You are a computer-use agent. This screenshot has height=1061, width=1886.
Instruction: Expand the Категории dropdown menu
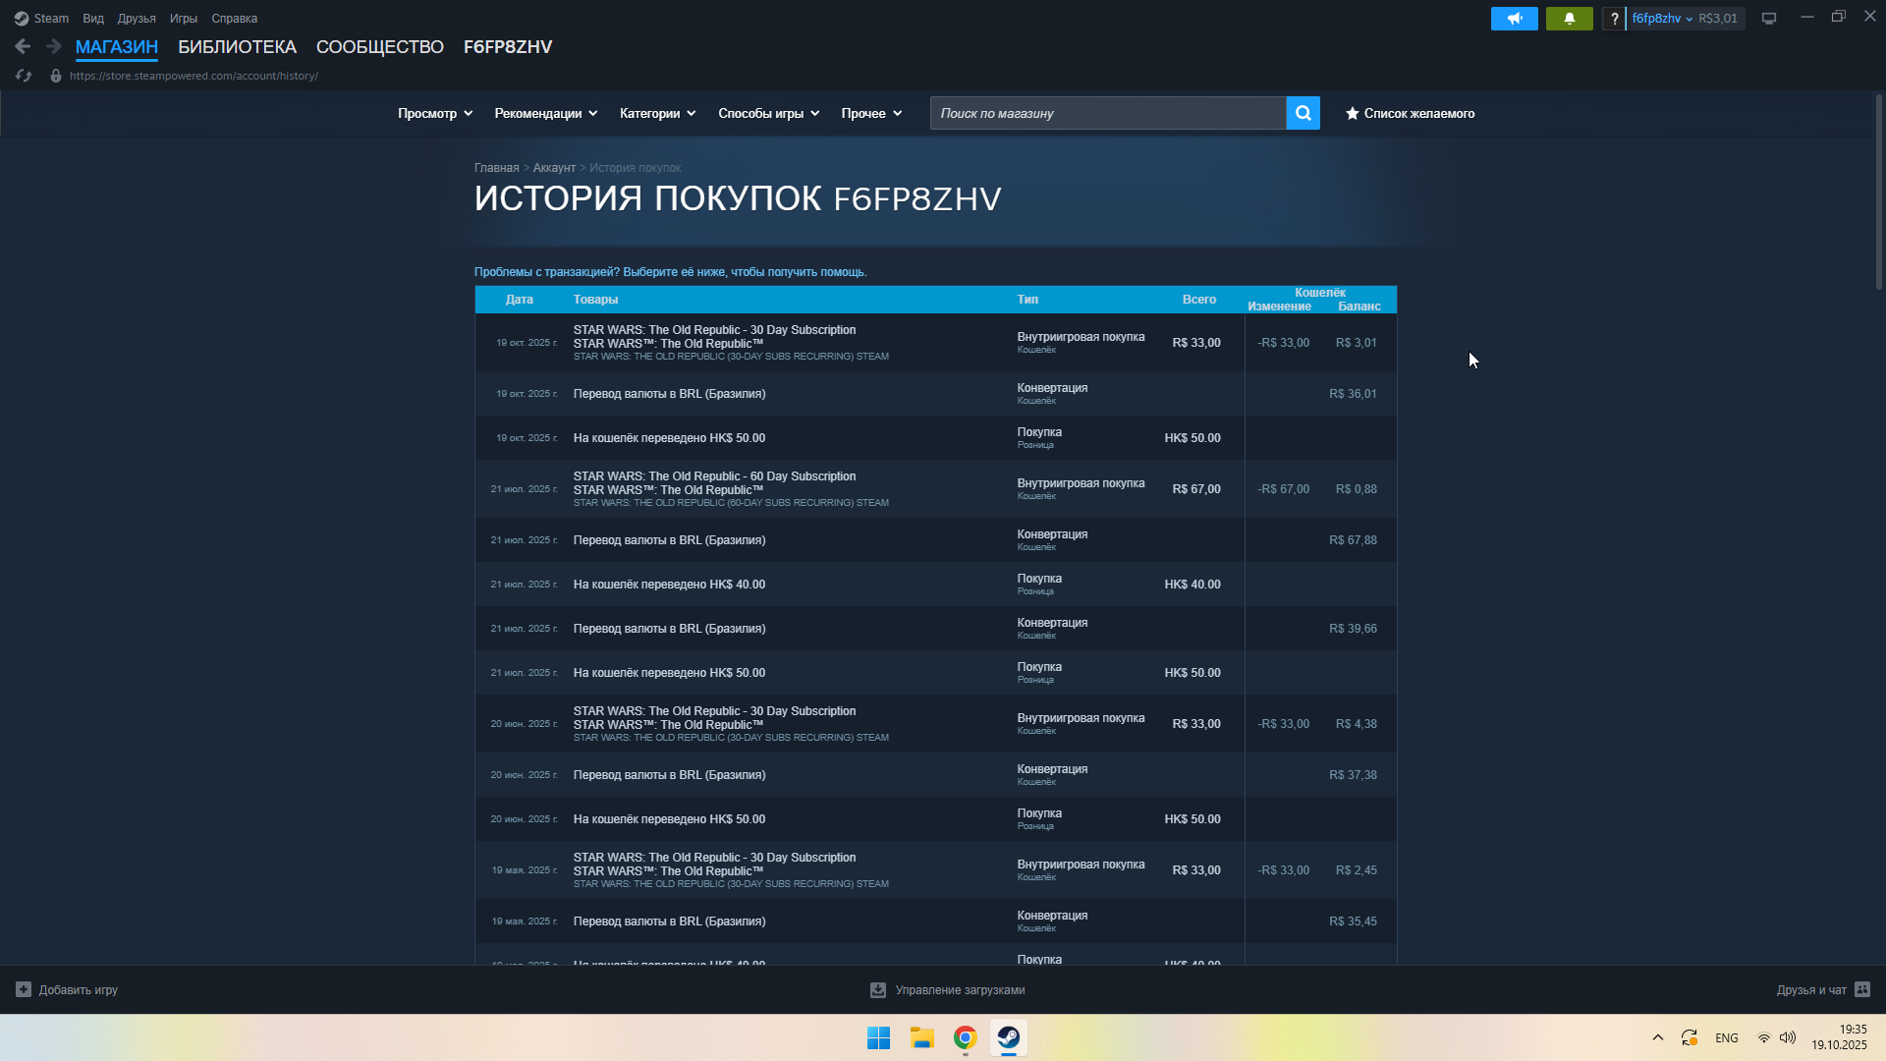tap(657, 113)
